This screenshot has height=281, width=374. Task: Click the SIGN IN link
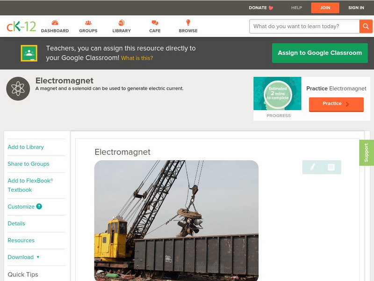(356, 7)
